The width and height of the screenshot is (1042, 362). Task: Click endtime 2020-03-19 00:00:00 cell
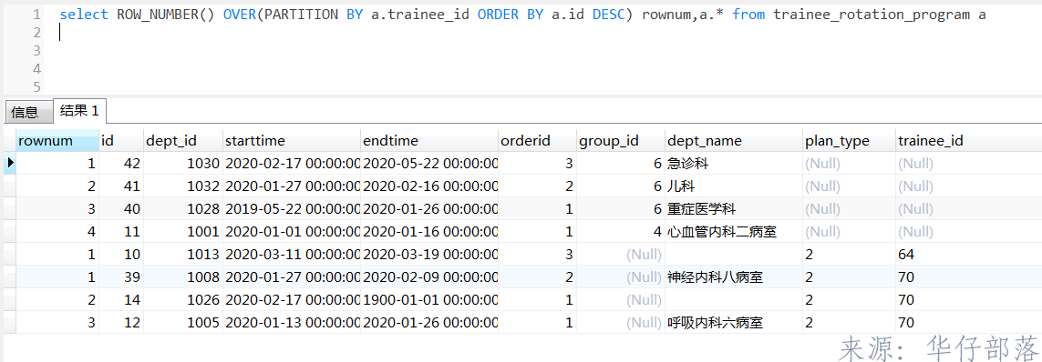tap(428, 255)
